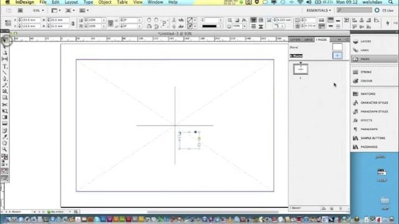Click the horizontal scrollbar below the canvas
The width and height of the screenshot is (399, 224).
pyautogui.click(x=213, y=212)
